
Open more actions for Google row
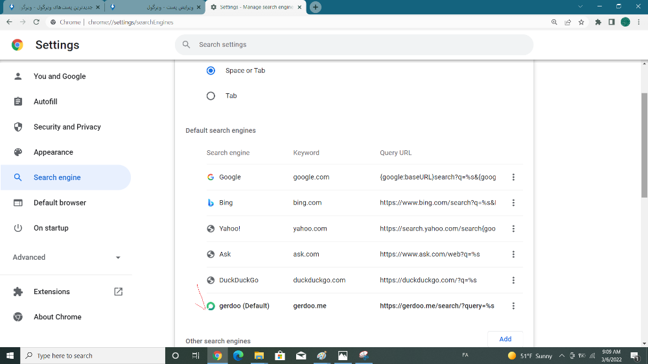tap(513, 177)
